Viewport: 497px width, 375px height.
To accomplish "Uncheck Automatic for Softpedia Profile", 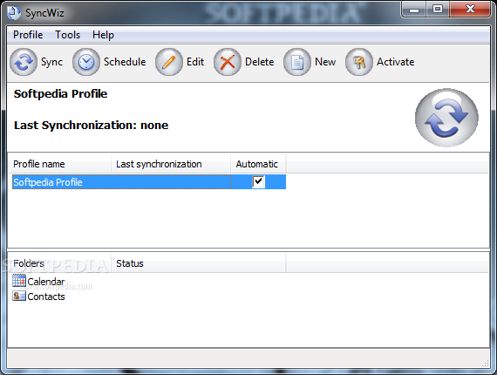I will (258, 181).
